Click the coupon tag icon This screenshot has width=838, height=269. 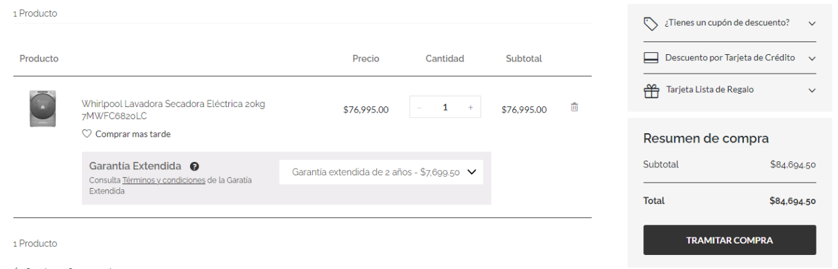coord(650,24)
